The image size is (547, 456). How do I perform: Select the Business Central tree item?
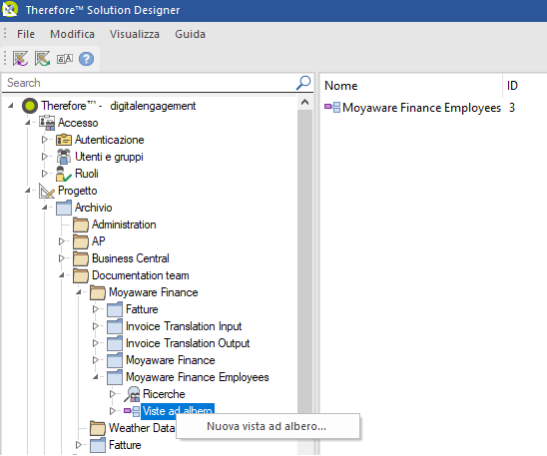pyautogui.click(x=131, y=258)
